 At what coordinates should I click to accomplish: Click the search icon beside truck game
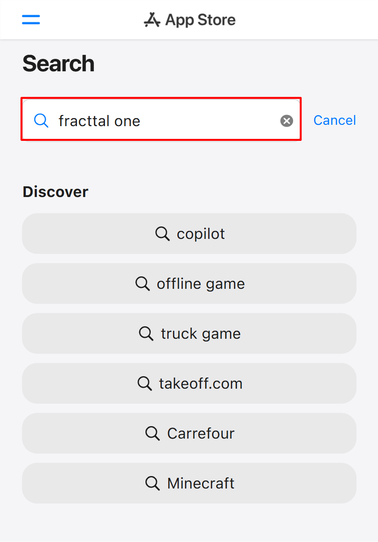[x=145, y=333]
